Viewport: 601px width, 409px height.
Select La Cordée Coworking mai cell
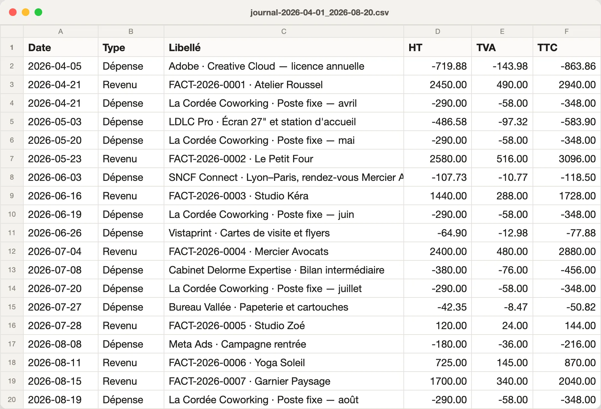(284, 140)
